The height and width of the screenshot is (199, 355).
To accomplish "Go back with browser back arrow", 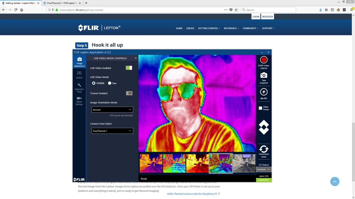I will [4, 10].
